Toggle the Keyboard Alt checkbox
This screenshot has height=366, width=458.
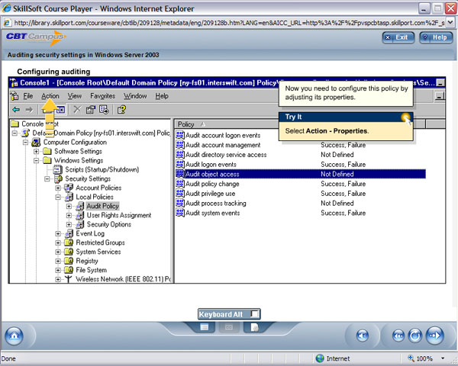pos(254,313)
